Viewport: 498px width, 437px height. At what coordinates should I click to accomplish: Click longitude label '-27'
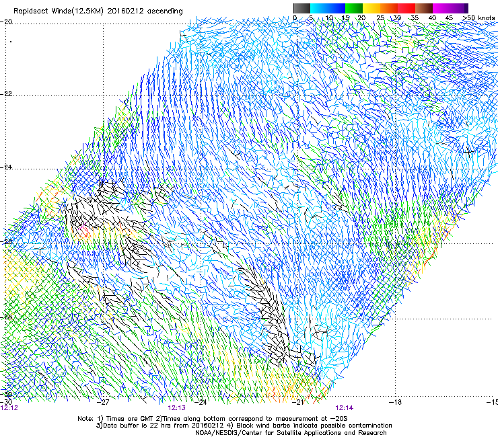103,402
